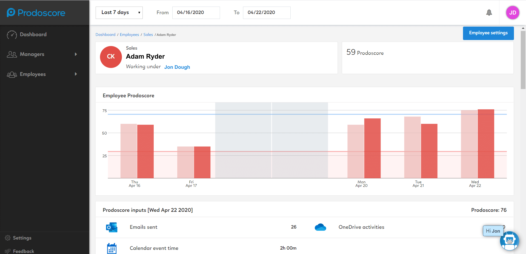Open Jon Dough's profile link

[x=177, y=67]
